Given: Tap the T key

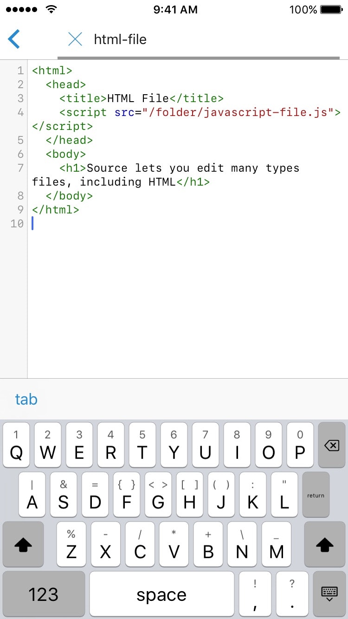Looking at the screenshot, I should coord(142,445).
